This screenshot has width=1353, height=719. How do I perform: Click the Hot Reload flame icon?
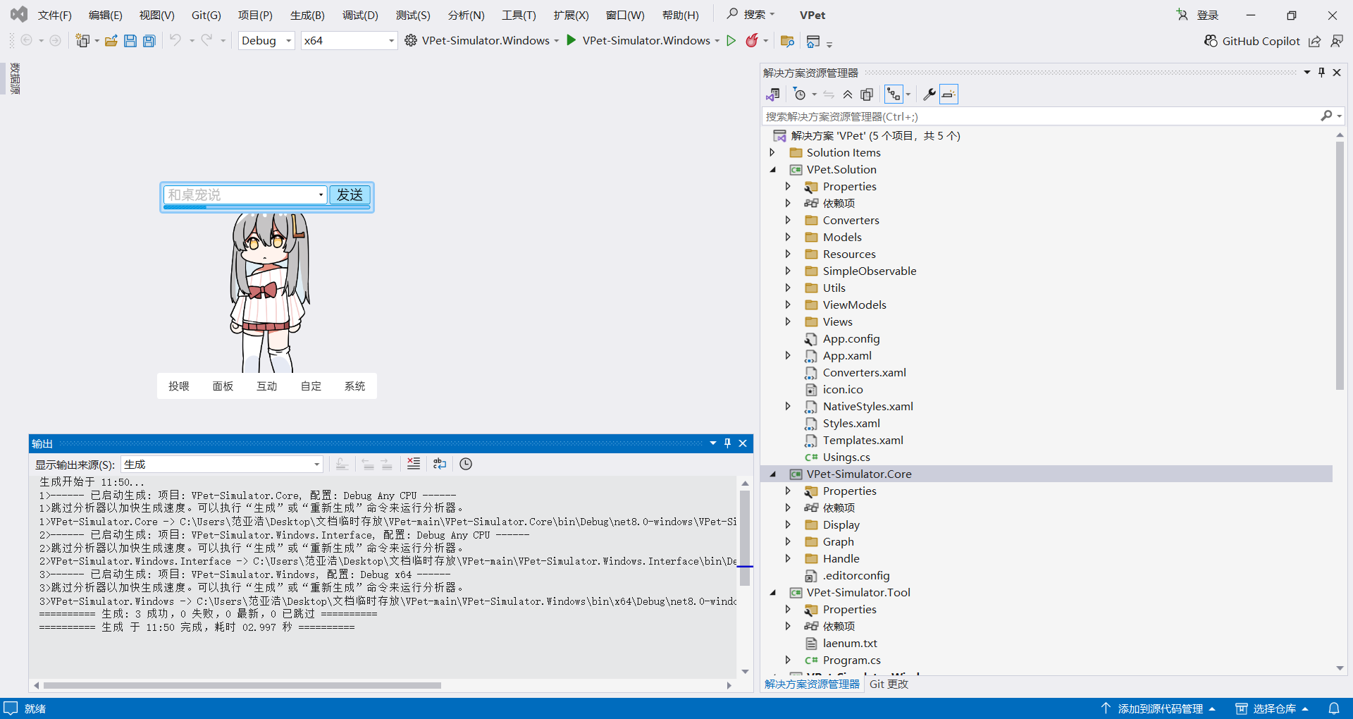tap(752, 40)
